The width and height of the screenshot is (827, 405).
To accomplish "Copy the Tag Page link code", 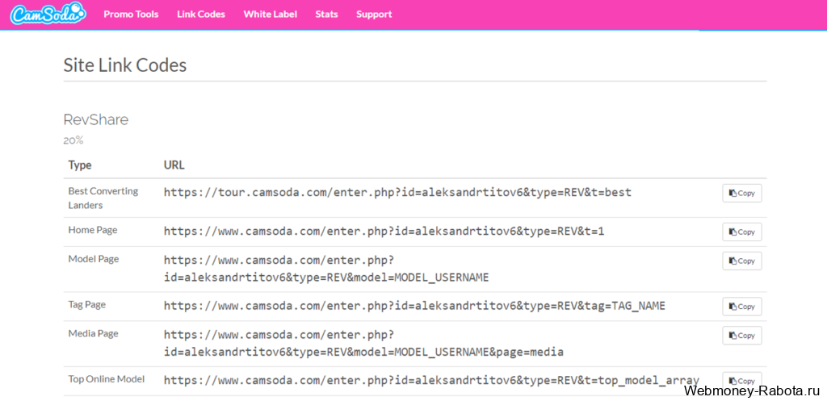I will [x=742, y=307].
